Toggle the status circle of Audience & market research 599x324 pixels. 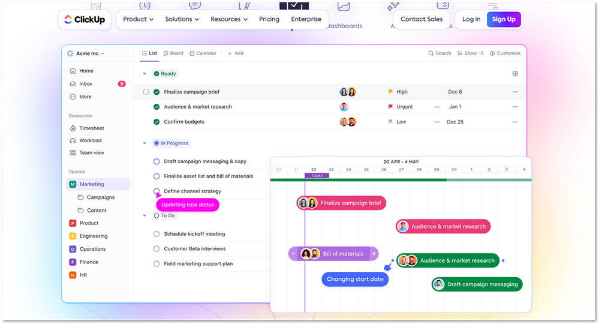pos(156,107)
